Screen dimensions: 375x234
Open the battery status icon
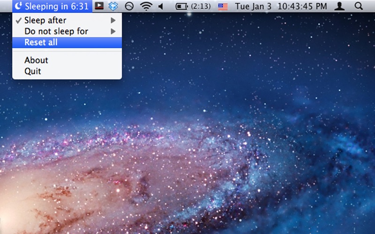(x=181, y=7)
